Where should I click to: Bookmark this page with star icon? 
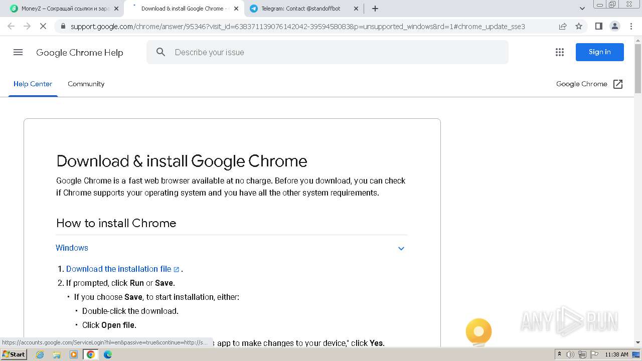[x=579, y=26]
